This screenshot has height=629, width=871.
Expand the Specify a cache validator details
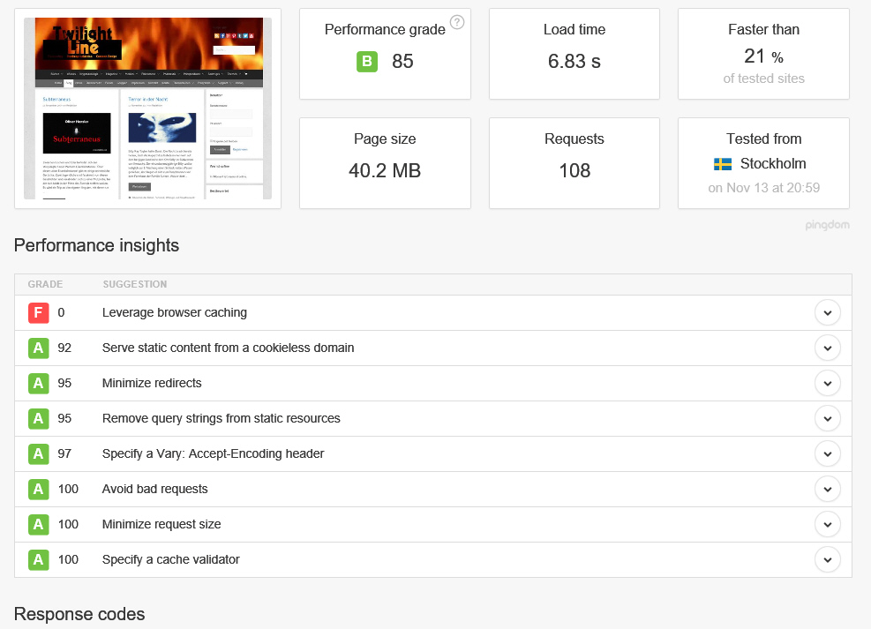click(827, 559)
